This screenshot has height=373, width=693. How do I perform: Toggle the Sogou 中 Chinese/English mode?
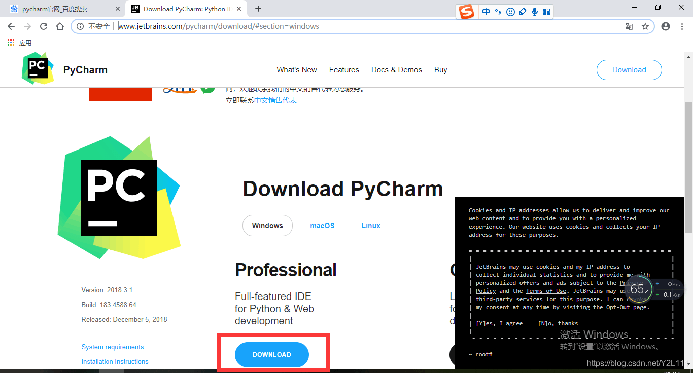(486, 12)
